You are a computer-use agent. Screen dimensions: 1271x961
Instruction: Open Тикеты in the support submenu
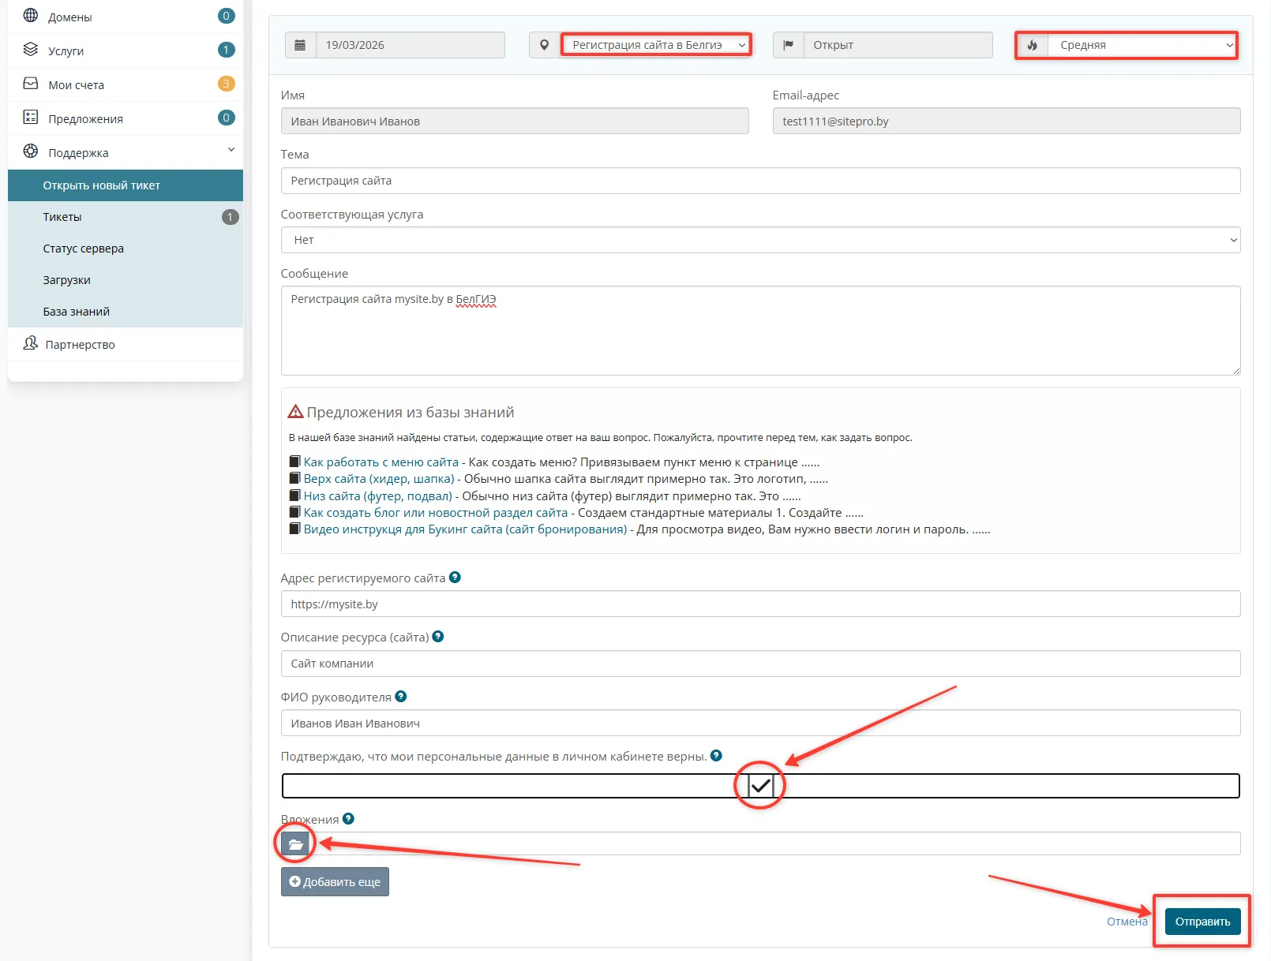click(x=62, y=217)
